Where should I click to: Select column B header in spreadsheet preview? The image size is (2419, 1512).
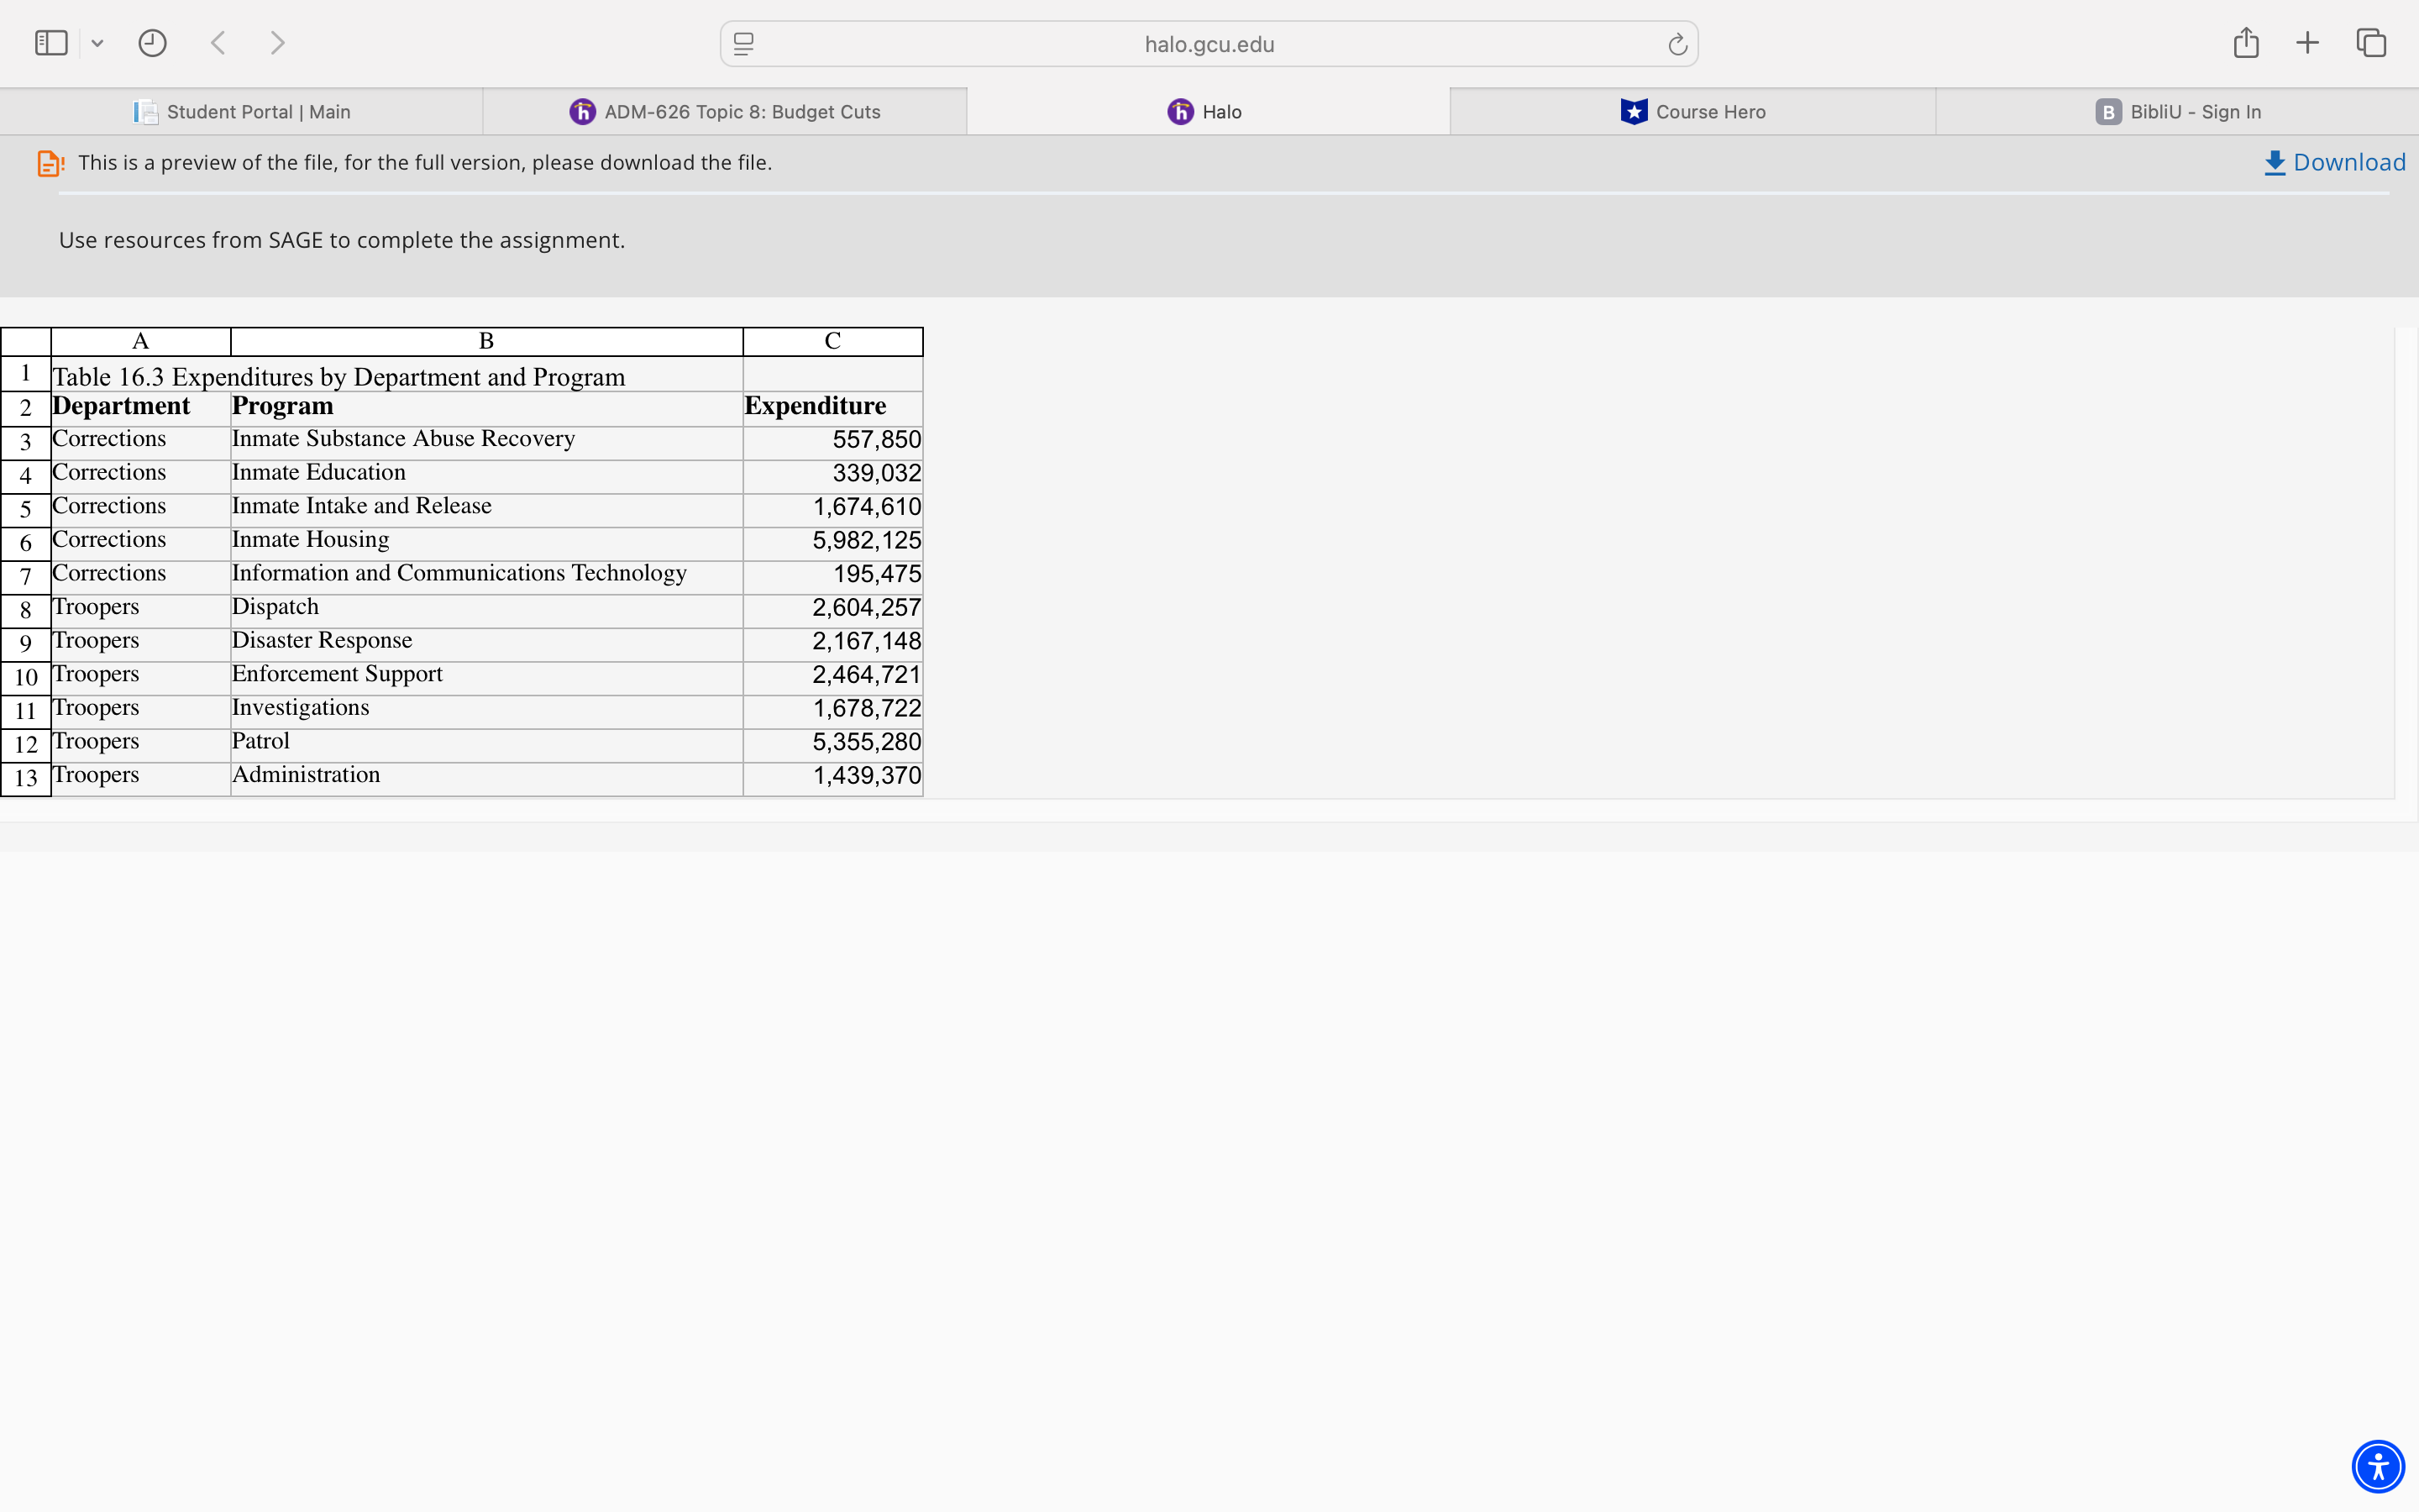(487, 341)
